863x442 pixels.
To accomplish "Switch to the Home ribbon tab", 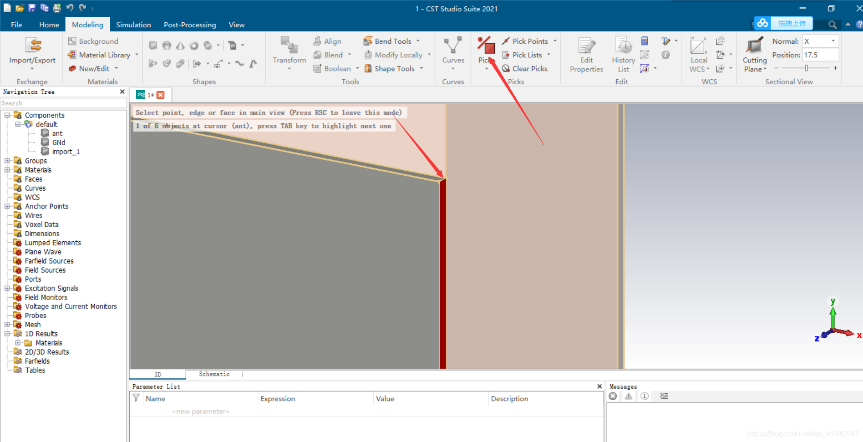I will tap(49, 25).
